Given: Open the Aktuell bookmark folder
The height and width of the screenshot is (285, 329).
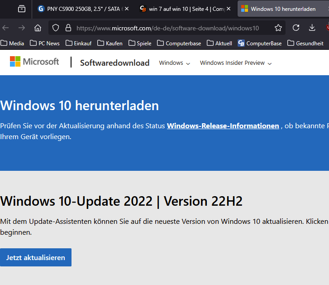Looking at the screenshot, I should pos(219,43).
